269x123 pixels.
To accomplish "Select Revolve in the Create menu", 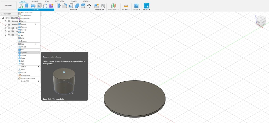I will tap(24, 27).
